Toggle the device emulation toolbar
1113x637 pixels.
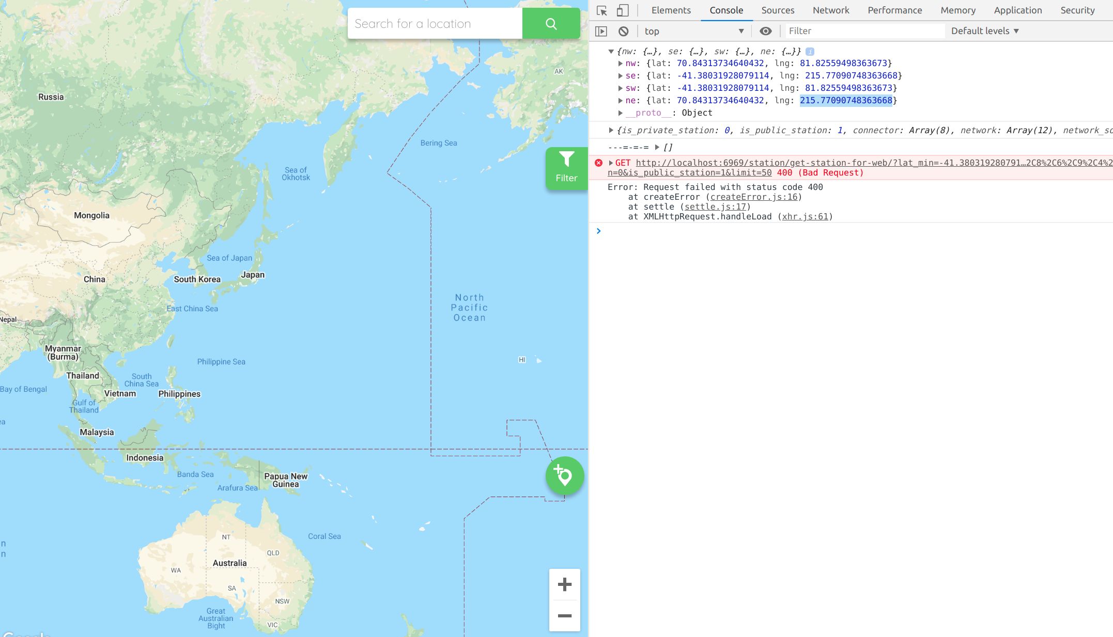pyautogui.click(x=622, y=10)
